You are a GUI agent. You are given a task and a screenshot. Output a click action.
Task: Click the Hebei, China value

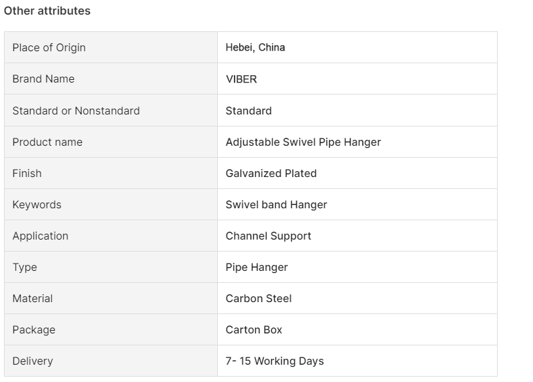click(x=255, y=47)
